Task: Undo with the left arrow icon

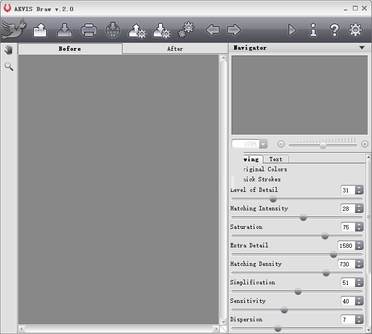Action: click(x=212, y=30)
